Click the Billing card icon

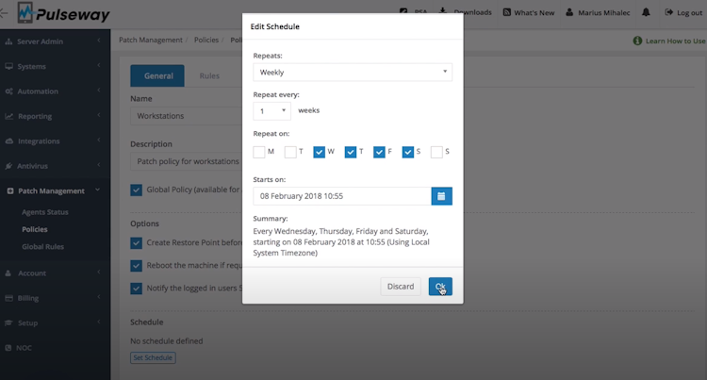pos(8,298)
